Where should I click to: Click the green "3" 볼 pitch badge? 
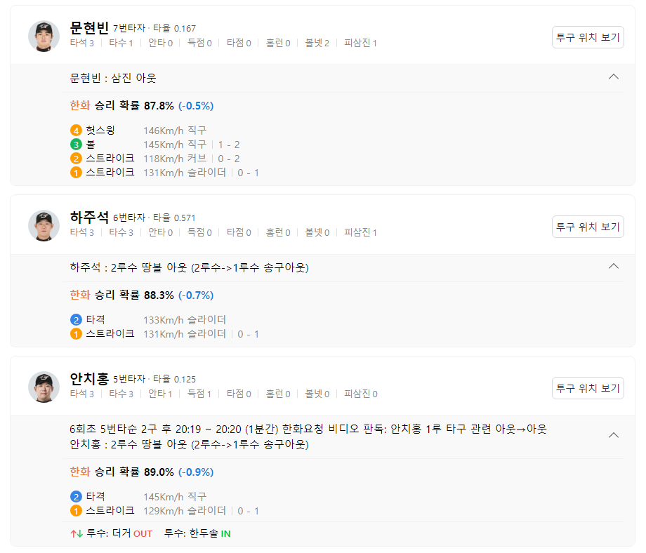[76, 143]
